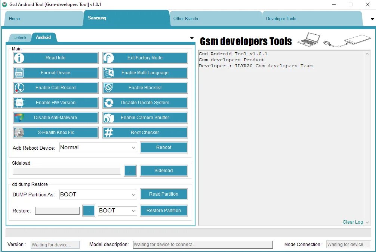Click Disable Anti-Malware
This screenshot has width=376, height=252.
[56, 118]
